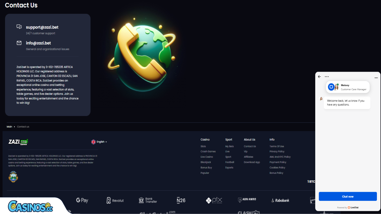The image size is (381, 214).
Task: Open Live in the Sport footer column
Action: pos(227,151)
